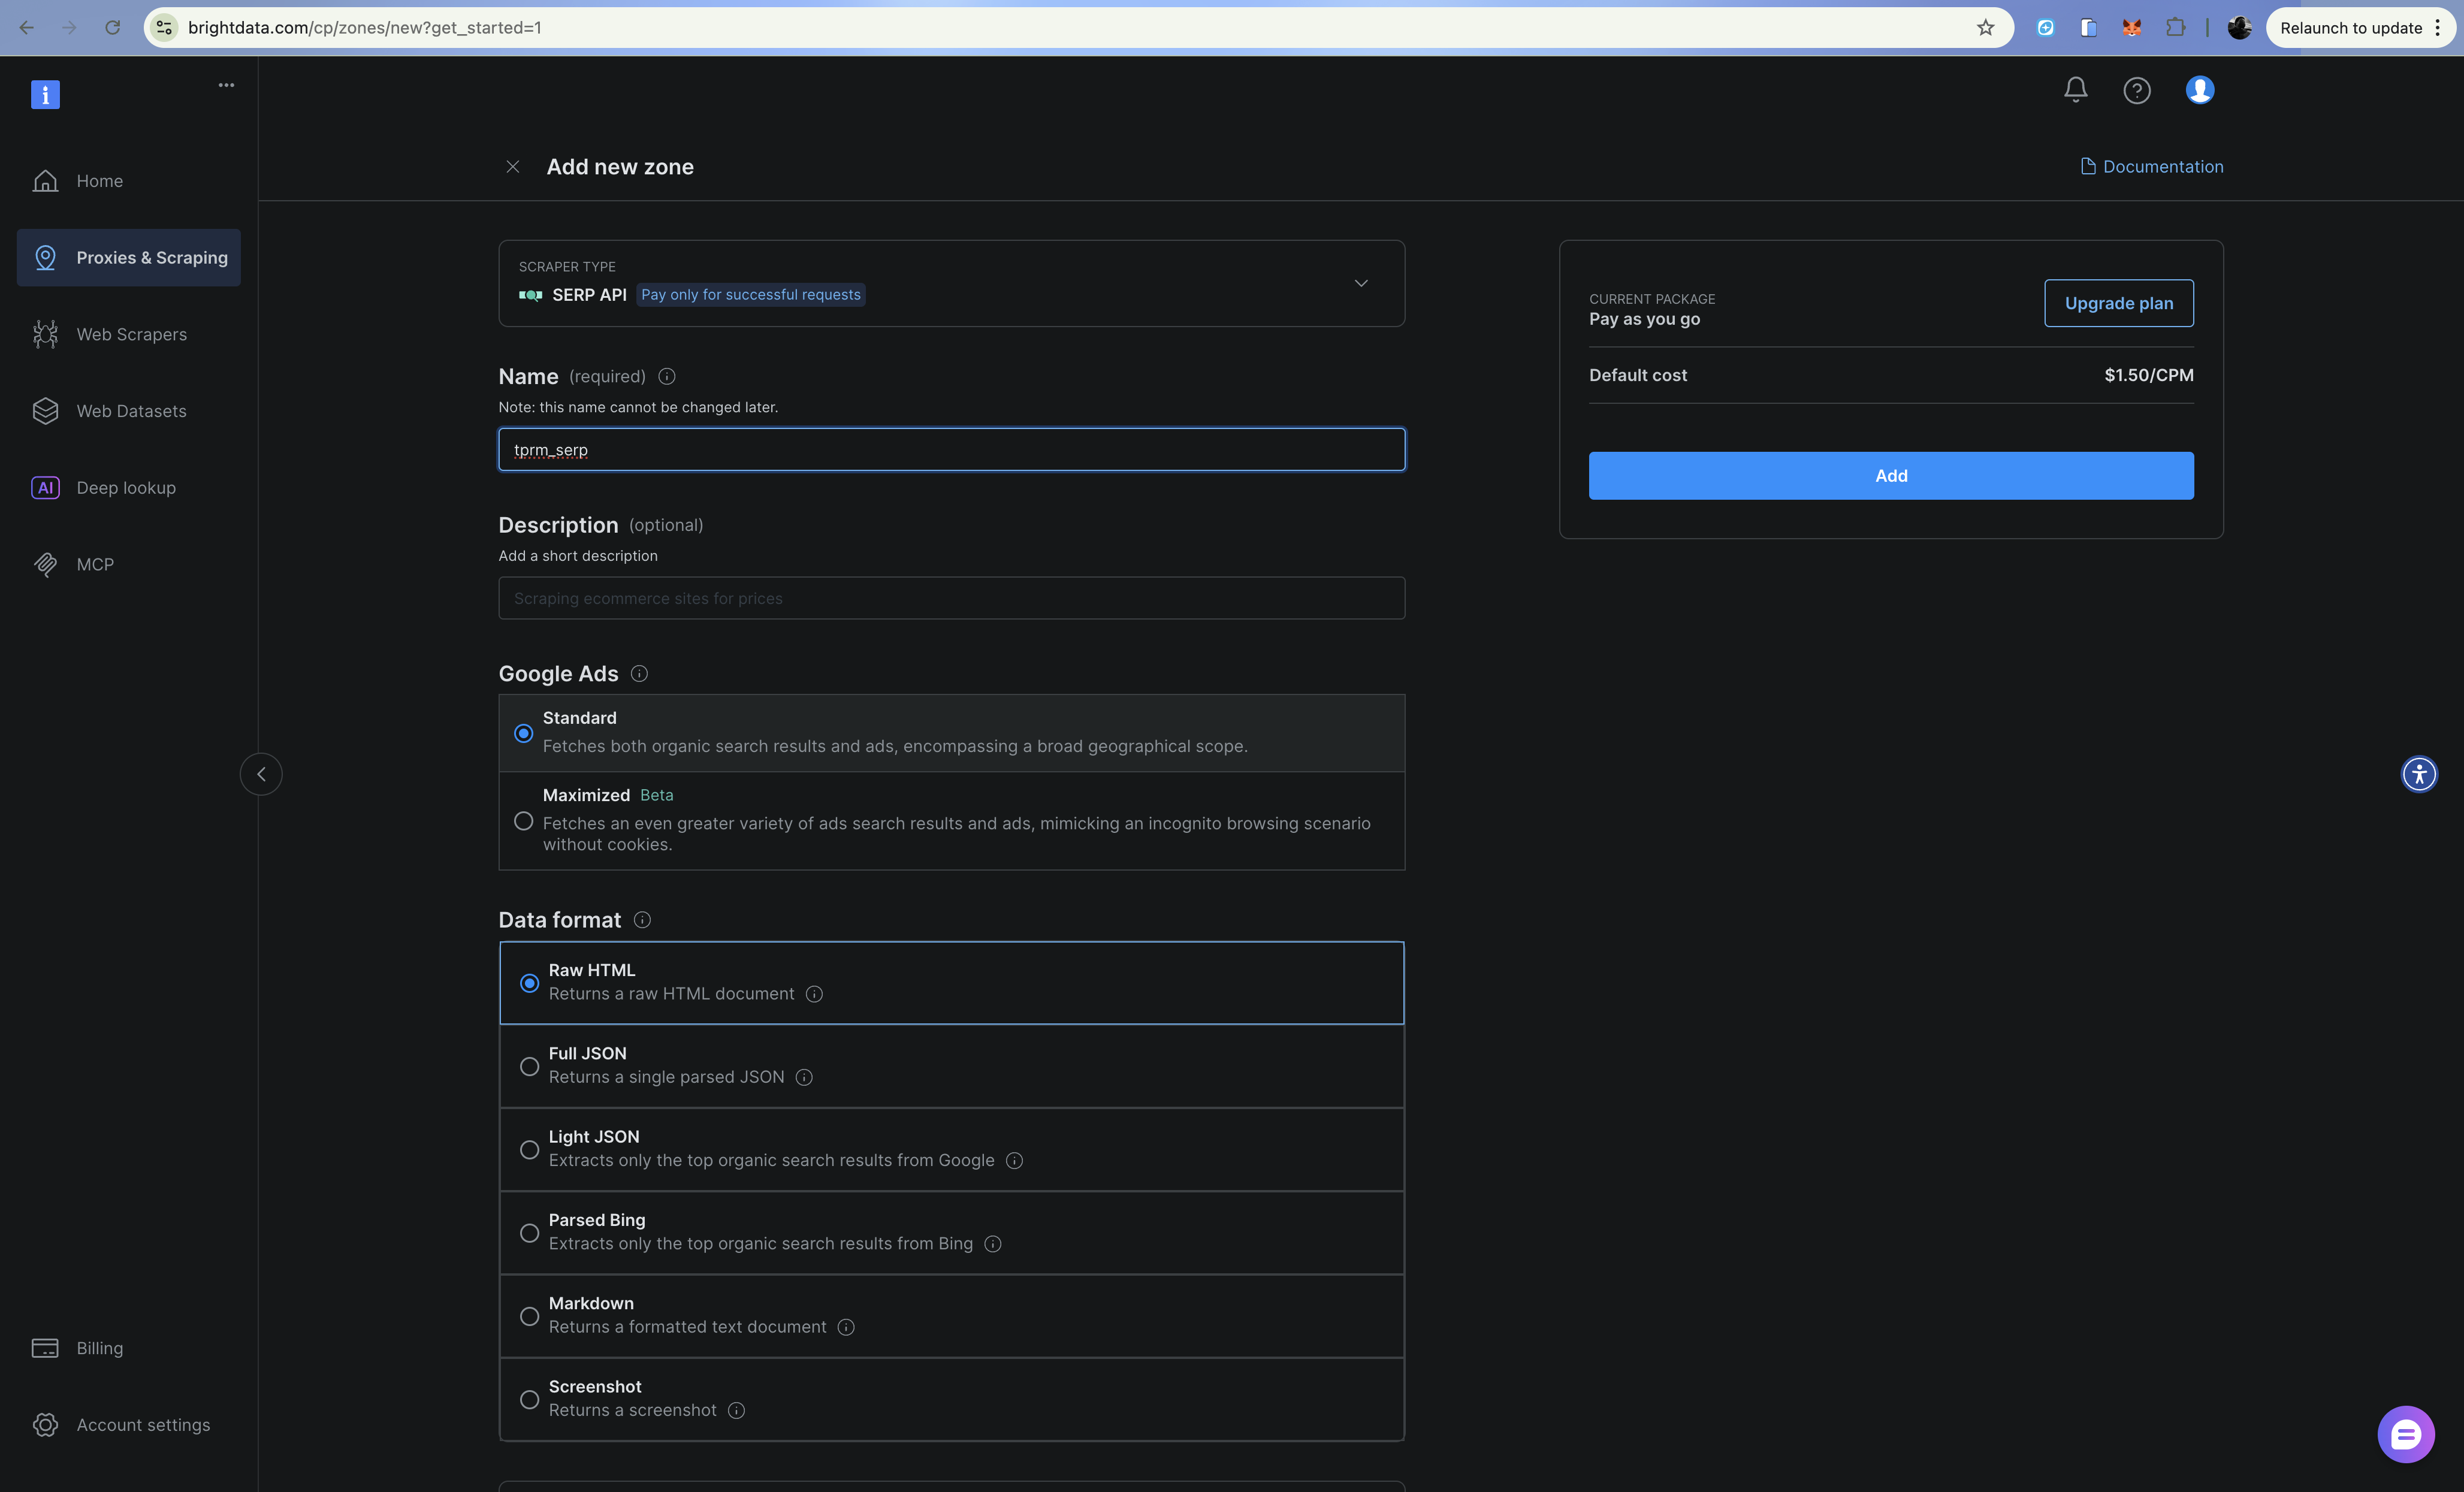This screenshot has height=1492, width=2464.
Task: Open the help question-mark icon
Action: click(x=2137, y=90)
